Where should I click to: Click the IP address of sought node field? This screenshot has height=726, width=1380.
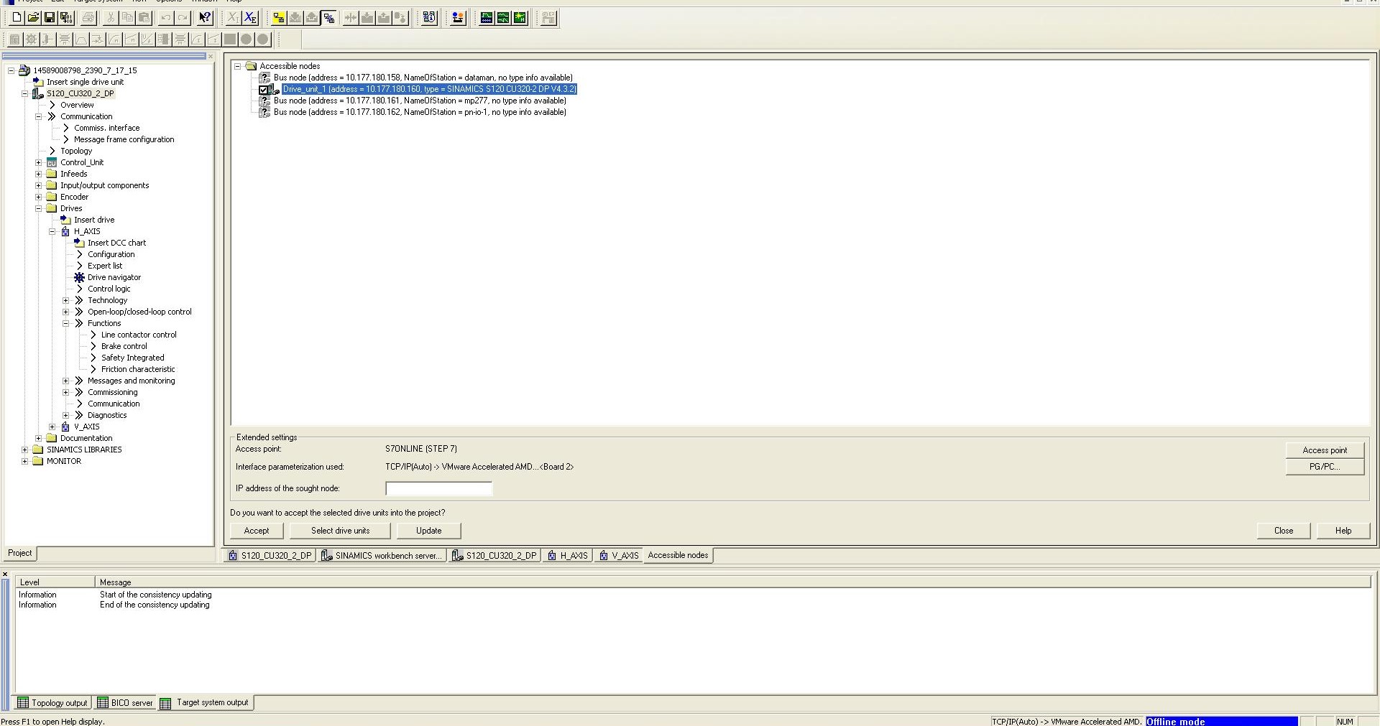point(438,488)
